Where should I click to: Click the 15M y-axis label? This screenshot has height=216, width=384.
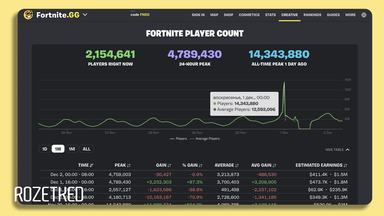click(x=348, y=80)
